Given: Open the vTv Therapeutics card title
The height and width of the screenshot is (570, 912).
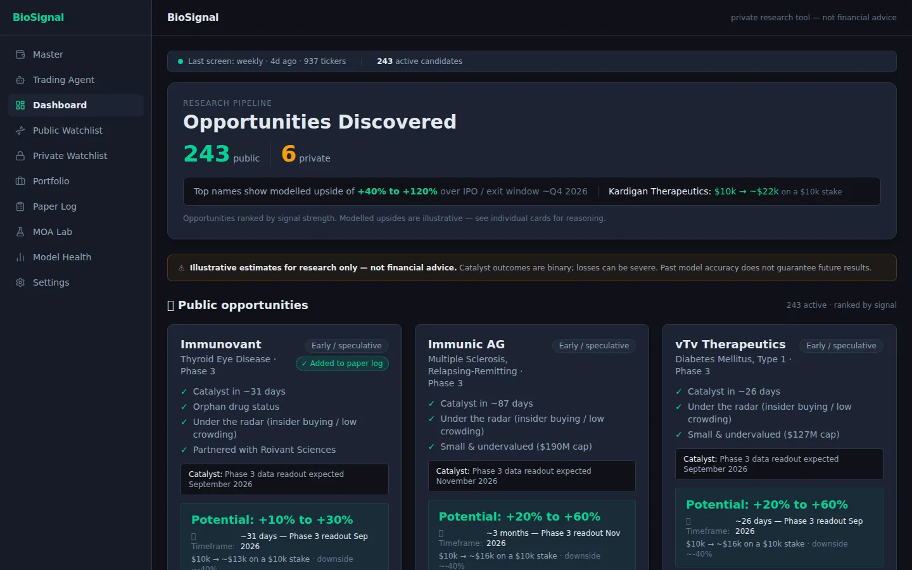Looking at the screenshot, I should click(x=730, y=345).
